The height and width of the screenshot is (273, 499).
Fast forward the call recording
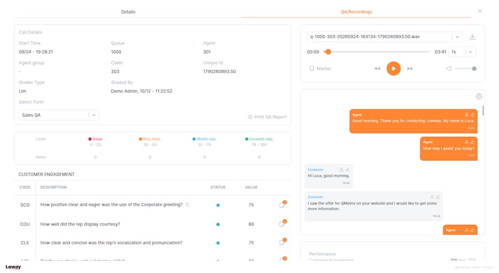(410, 68)
